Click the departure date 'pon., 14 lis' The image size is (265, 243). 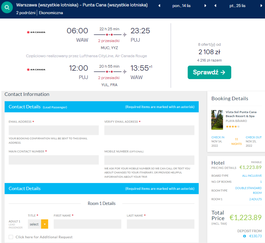coord(181,6)
